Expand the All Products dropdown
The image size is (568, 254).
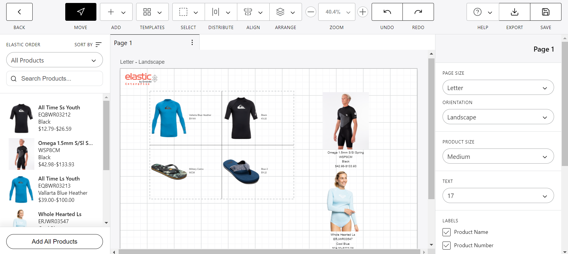point(55,60)
